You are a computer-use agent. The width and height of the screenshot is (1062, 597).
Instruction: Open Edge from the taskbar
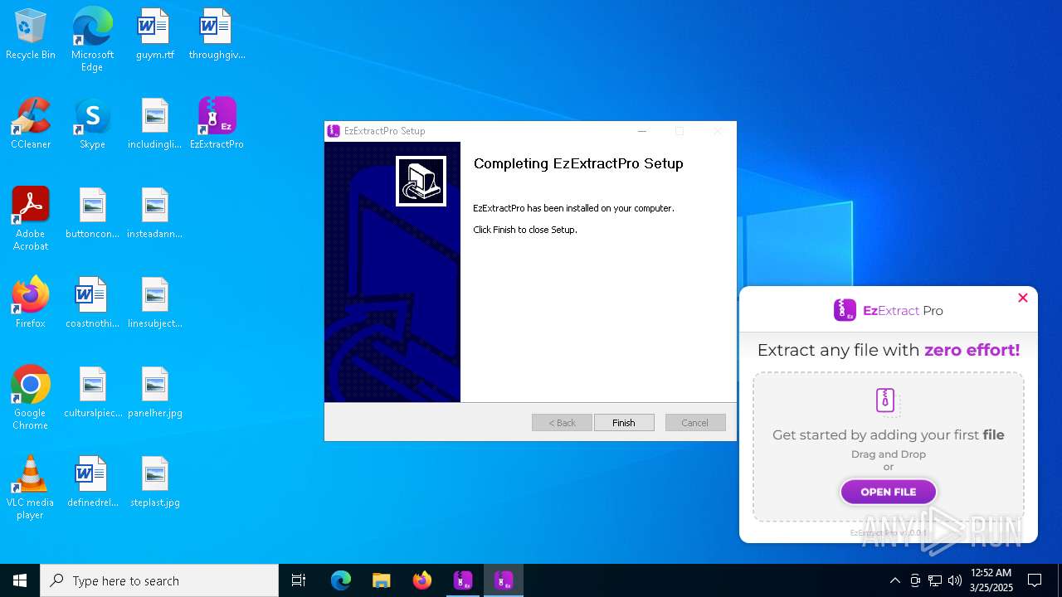341,580
